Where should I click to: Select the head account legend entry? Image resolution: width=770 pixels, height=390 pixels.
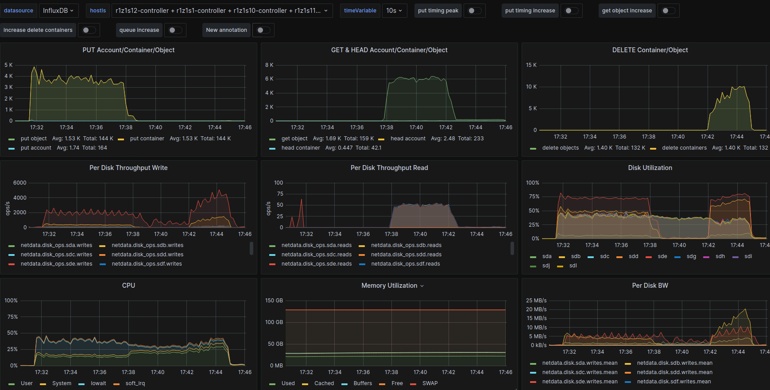tap(408, 139)
